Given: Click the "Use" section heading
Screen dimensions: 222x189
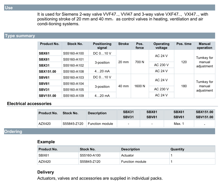Looking at the screenshot, I should coord(9,8).
